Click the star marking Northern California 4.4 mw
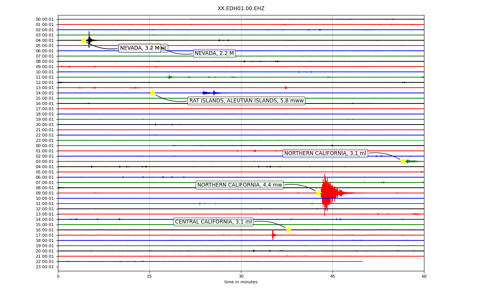Image resolution: width=482 pixels, height=301 pixels. tap(319, 193)
